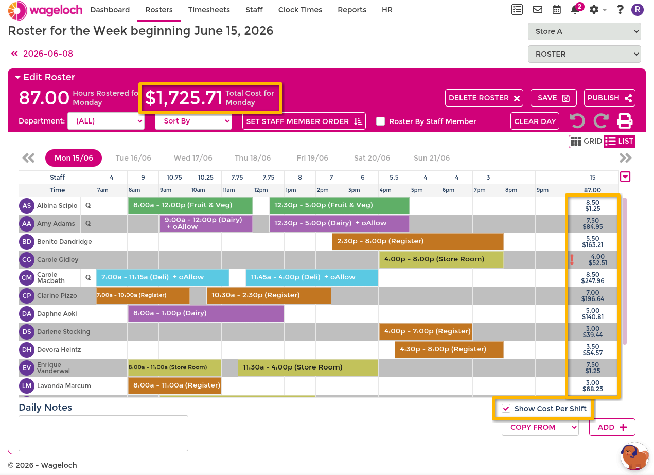Screen dimensions: 654x475
Task: Redo the roster change
Action: (x=601, y=121)
